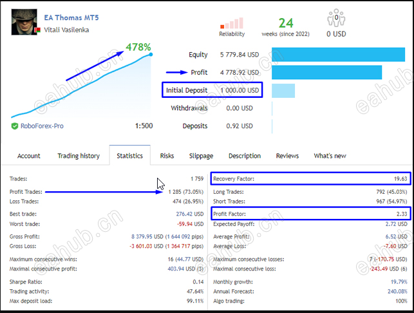Click the 24 weeks value

click(286, 23)
